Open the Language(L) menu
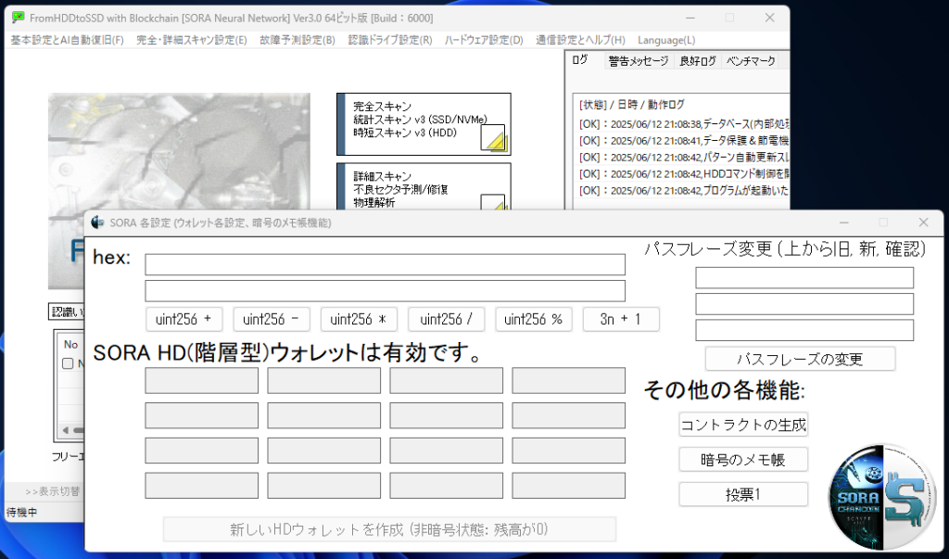 tap(666, 40)
